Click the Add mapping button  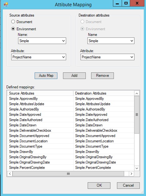click(x=74, y=76)
